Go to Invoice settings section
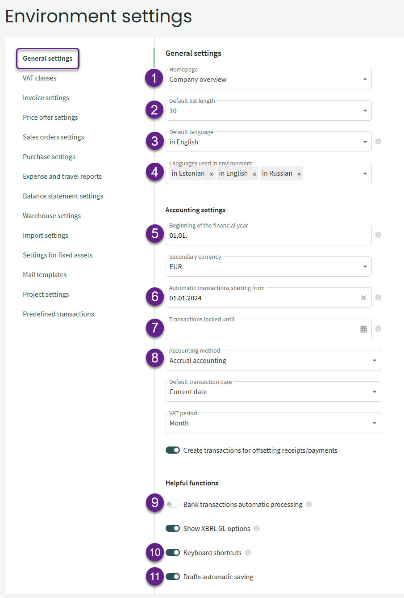 point(46,98)
